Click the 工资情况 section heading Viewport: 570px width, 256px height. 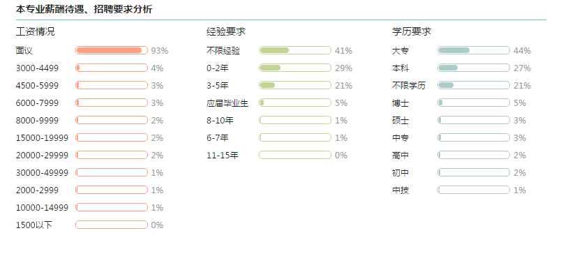36,31
